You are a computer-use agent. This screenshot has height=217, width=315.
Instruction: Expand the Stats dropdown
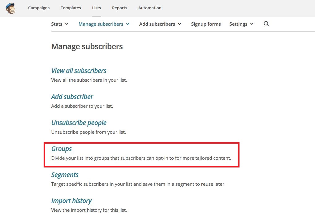pyautogui.click(x=60, y=24)
